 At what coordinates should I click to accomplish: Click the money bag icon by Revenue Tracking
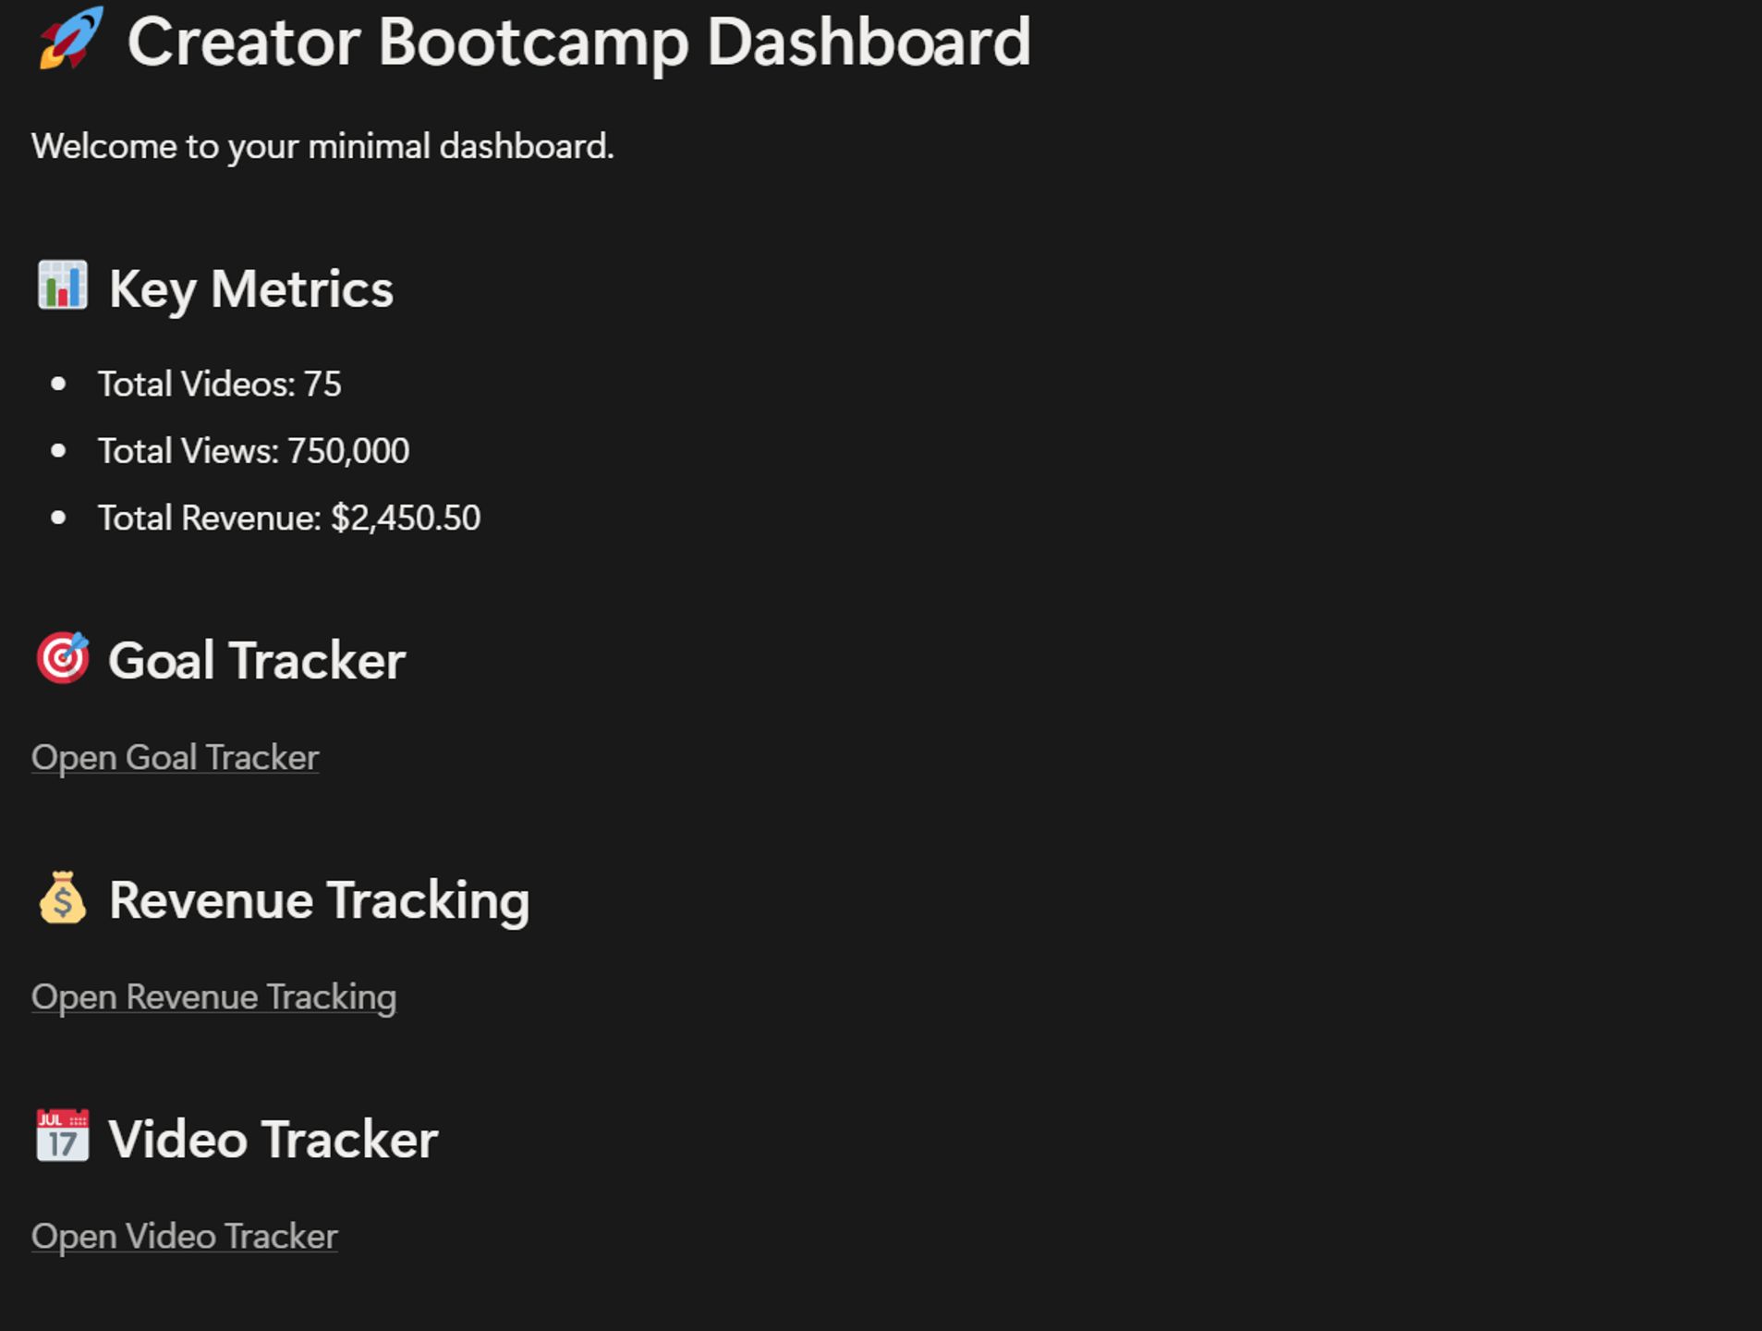[63, 898]
